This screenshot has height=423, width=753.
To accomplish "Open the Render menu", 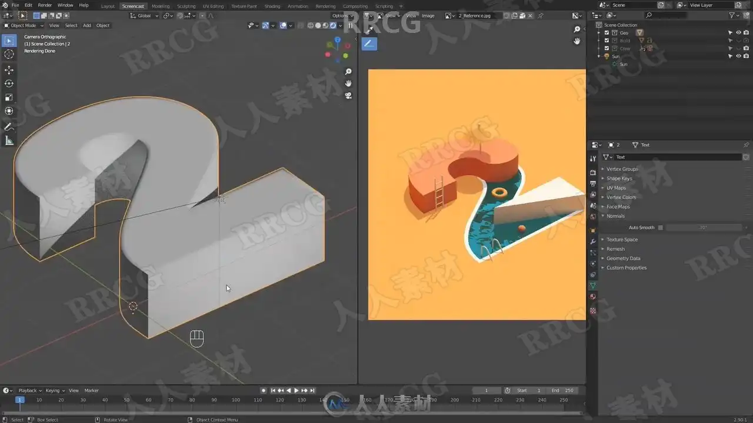I will (45, 5).
